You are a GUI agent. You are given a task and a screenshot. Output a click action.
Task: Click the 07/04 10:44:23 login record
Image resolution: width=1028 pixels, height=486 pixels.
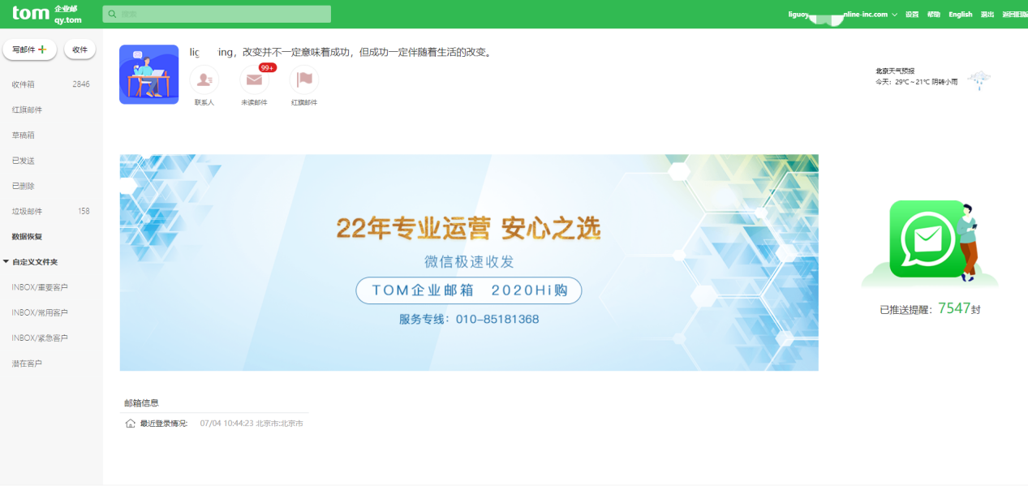[252, 424]
